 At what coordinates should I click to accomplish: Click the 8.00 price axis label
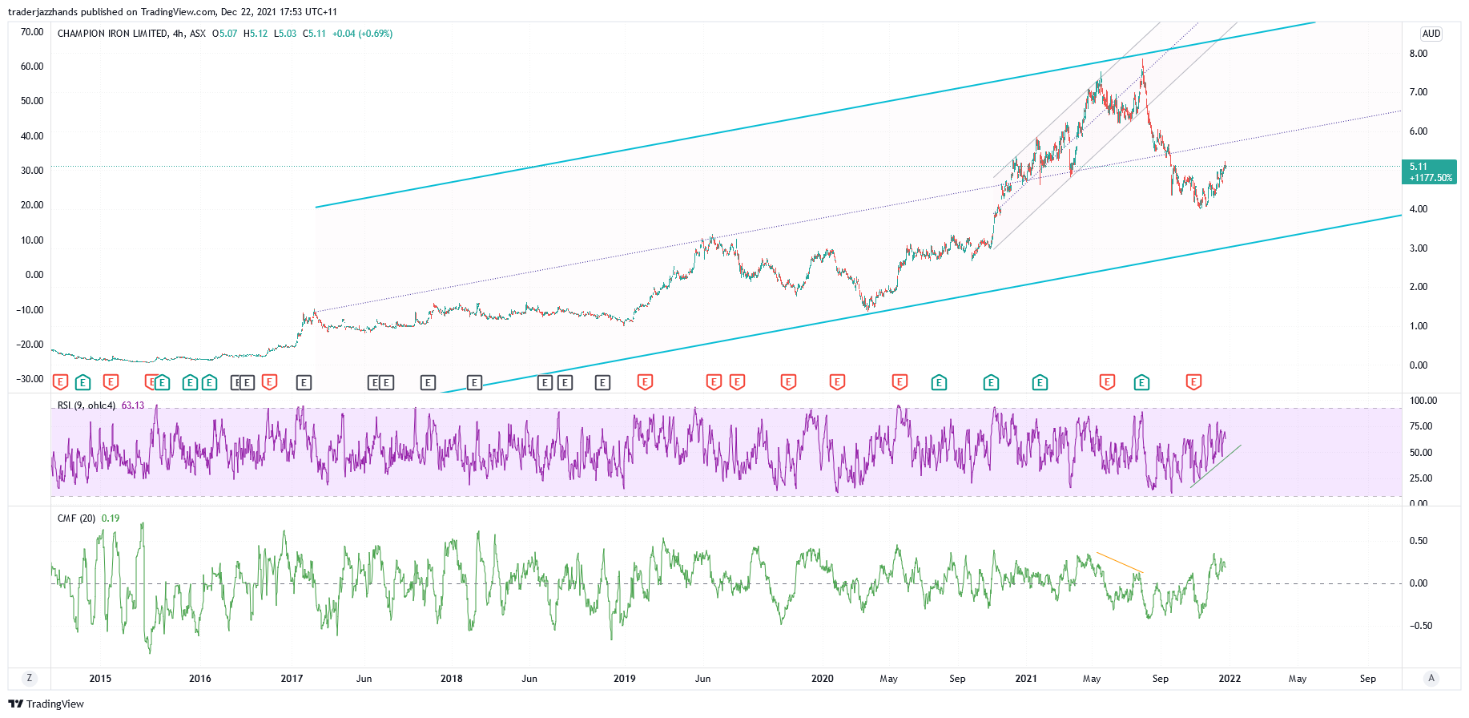(x=1419, y=54)
